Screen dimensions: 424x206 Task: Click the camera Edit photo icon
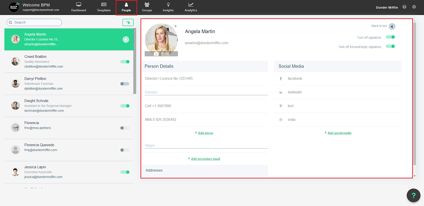coord(156,54)
